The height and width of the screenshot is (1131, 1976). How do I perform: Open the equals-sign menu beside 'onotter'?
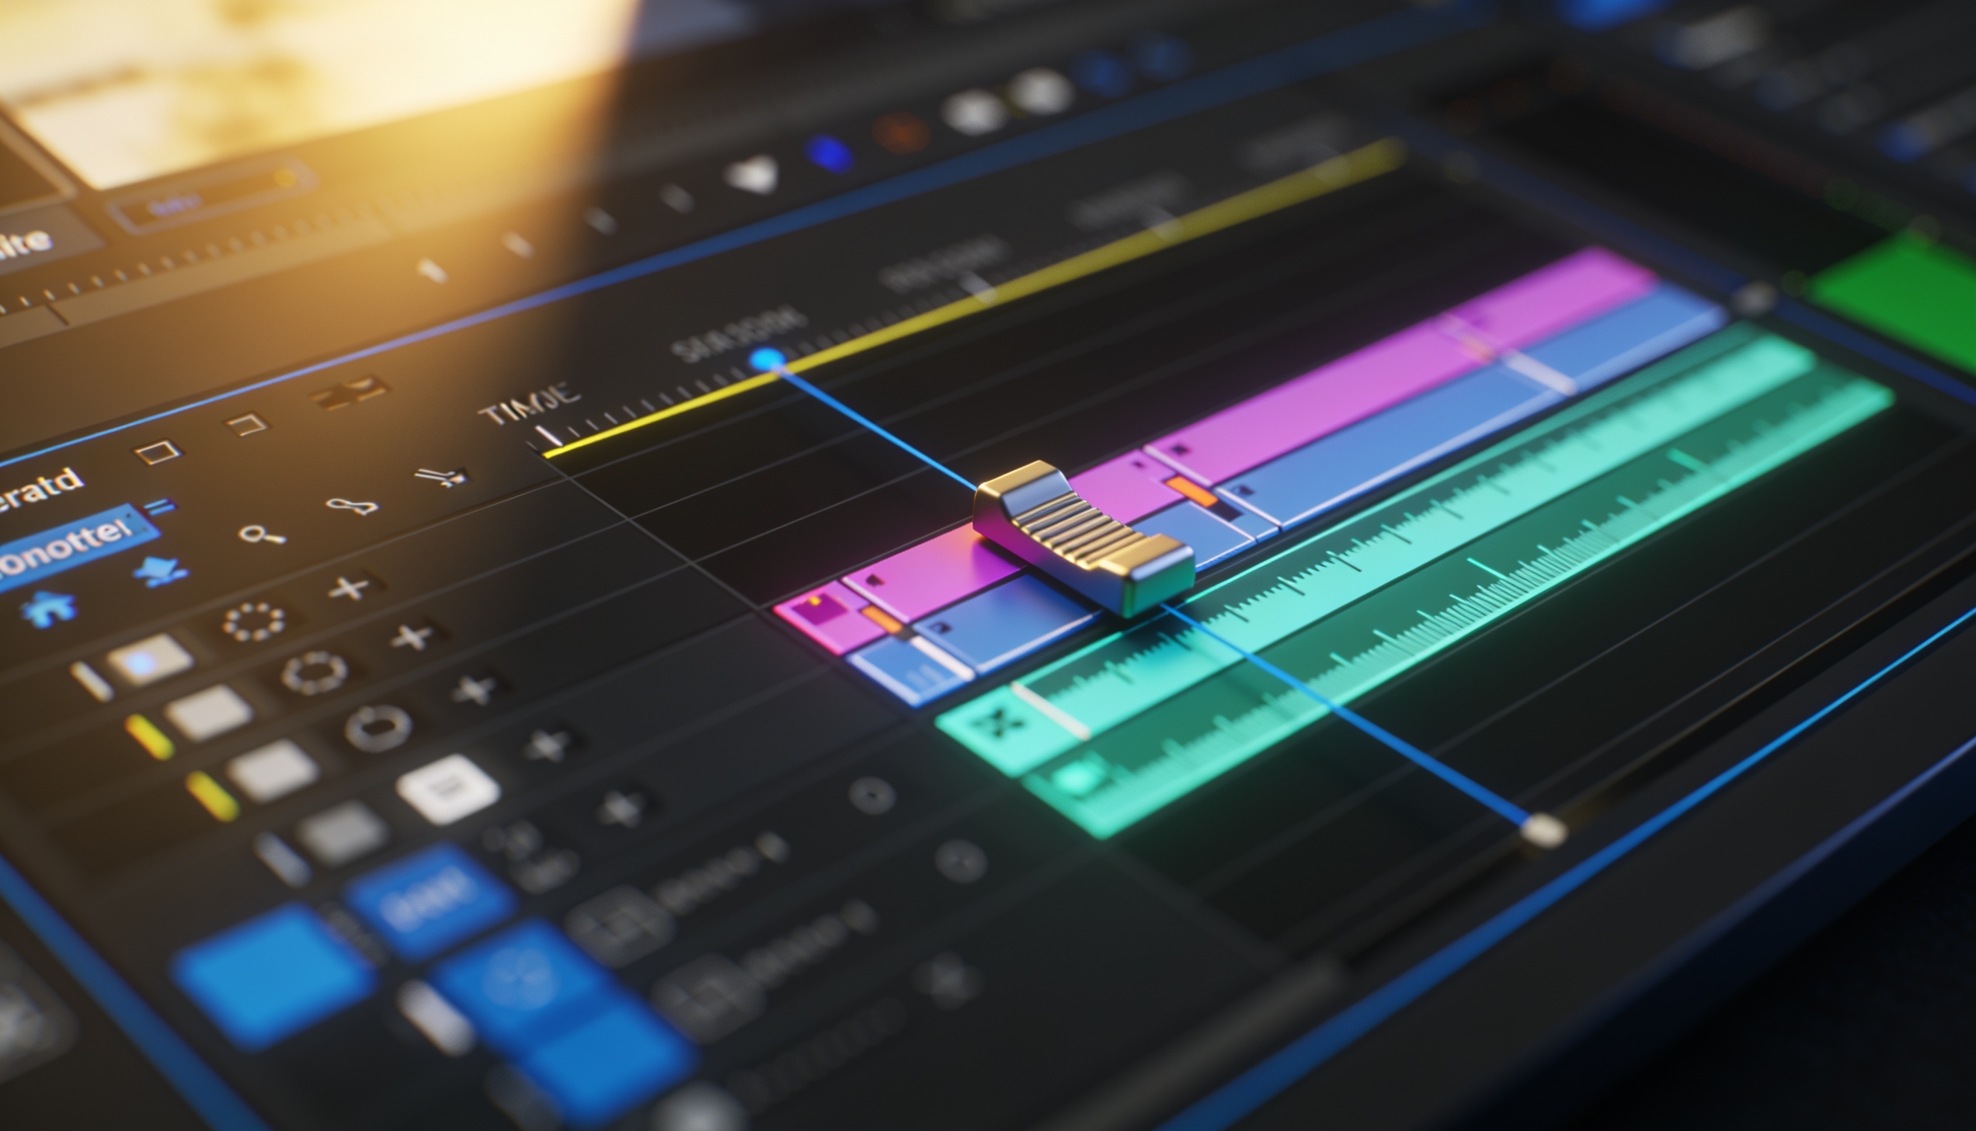pyautogui.click(x=163, y=509)
